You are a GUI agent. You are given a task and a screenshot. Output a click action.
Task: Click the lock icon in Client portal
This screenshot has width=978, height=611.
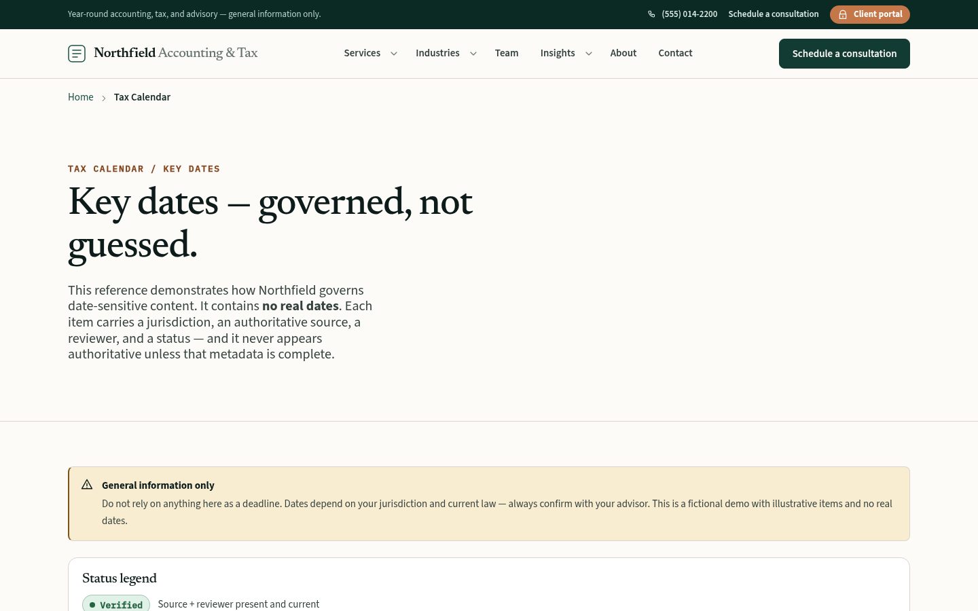click(x=843, y=14)
